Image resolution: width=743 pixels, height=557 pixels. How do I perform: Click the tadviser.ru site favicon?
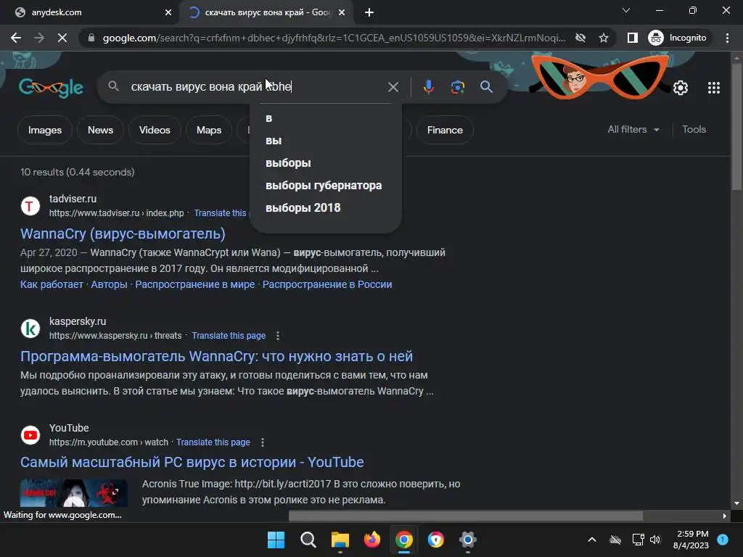point(30,206)
